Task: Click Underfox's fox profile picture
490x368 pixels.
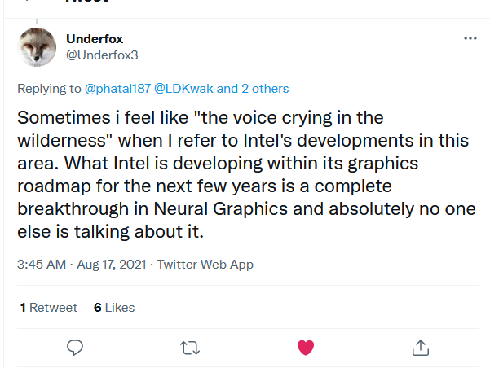Action: (x=37, y=46)
